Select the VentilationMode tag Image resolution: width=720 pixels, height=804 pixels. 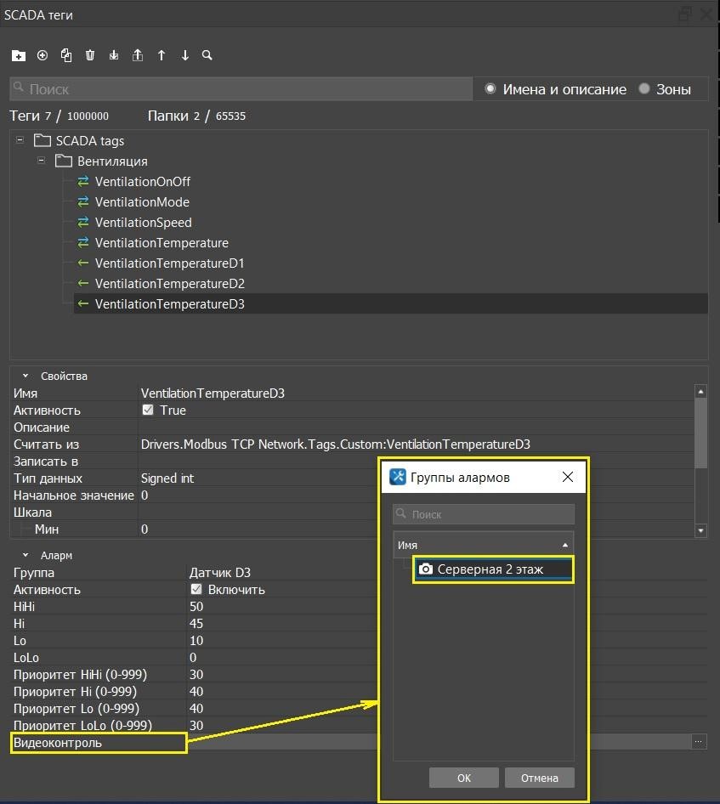point(142,202)
